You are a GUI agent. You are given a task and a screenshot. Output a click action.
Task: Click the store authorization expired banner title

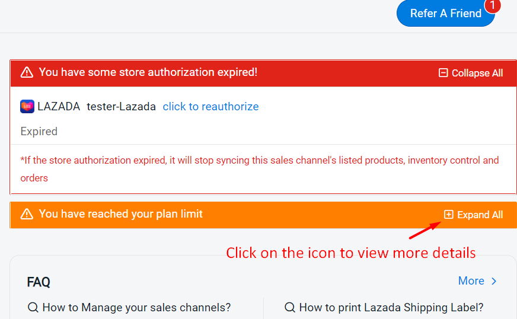tap(148, 72)
